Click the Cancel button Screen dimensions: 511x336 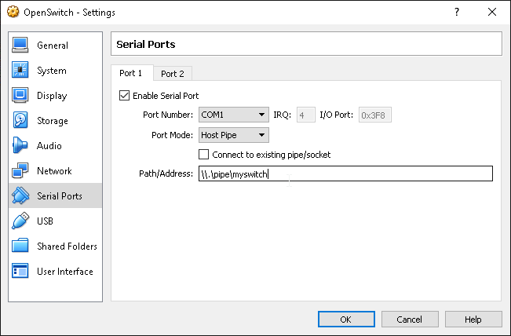coord(409,320)
